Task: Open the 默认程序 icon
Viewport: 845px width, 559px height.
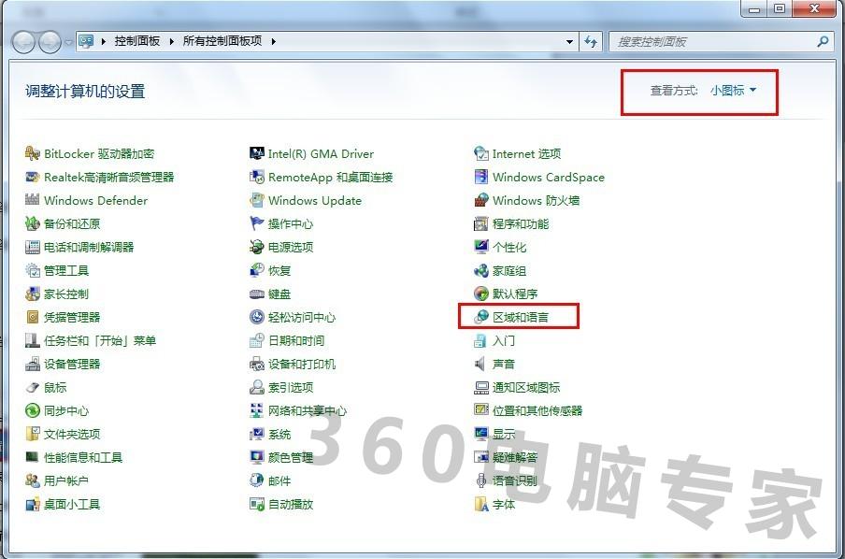Action: tap(480, 294)
